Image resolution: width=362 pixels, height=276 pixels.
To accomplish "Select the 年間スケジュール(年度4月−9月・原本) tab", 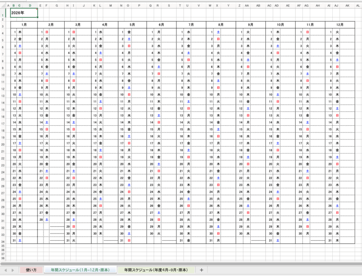I will click(156, 270).
